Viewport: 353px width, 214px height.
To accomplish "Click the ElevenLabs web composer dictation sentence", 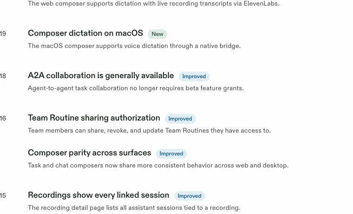I will 154,4.
